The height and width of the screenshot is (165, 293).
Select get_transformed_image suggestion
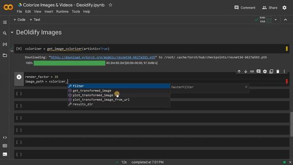pyautogui.click(x=119, y=91)
